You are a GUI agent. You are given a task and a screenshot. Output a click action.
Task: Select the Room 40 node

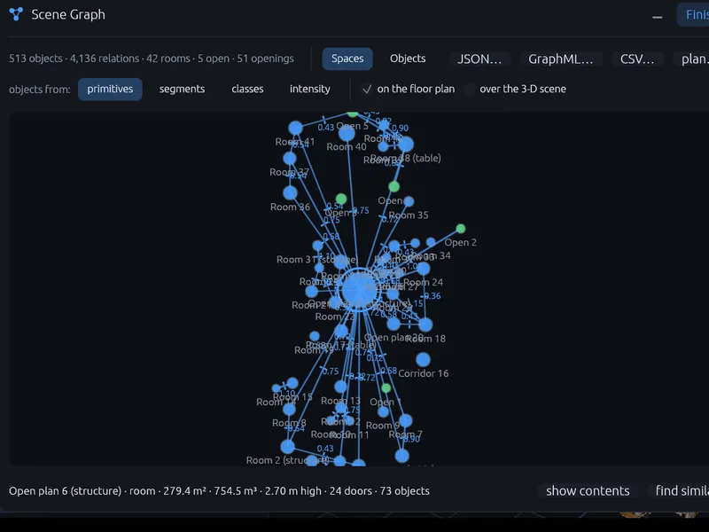347,134
